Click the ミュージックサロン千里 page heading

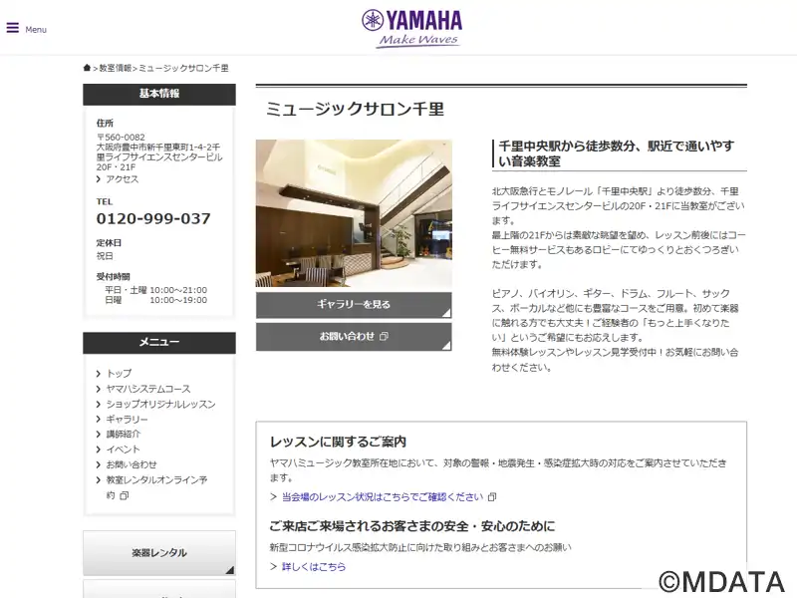coord(355,109)
